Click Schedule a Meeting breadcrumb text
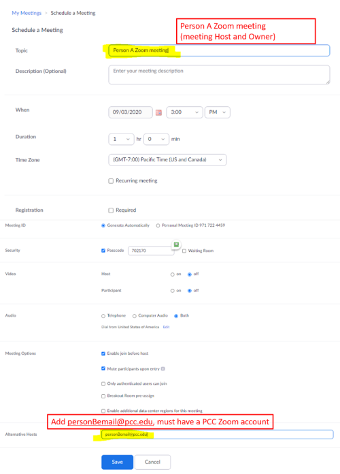This screenshot has height=474, width=340. pyautogui.click(x=73, y=13)
